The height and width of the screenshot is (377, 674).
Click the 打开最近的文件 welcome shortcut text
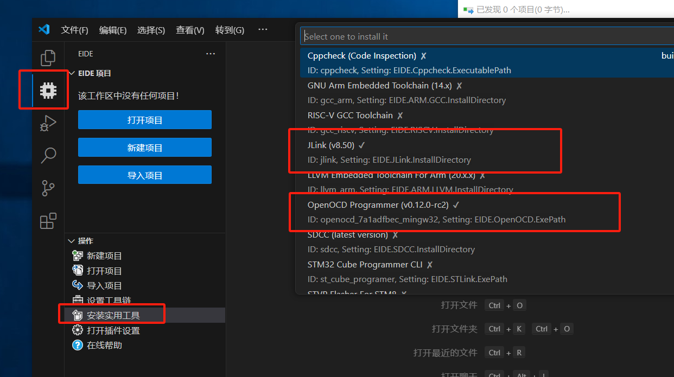[x=445, y=353]
